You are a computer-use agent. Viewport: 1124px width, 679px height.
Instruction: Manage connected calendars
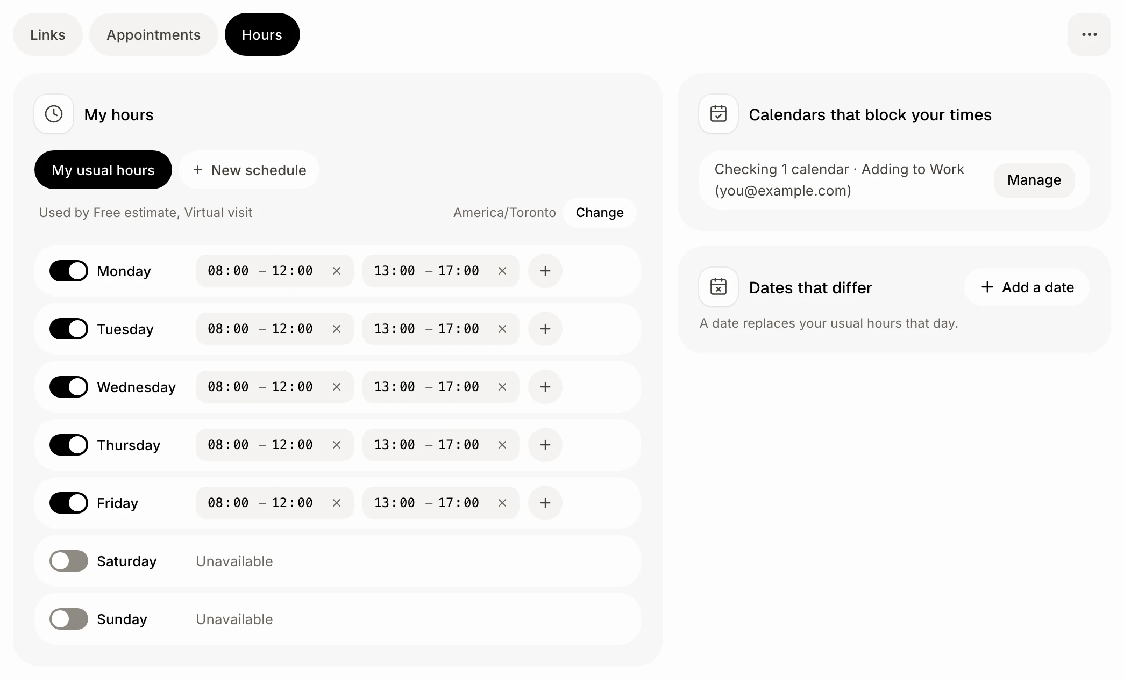1034,180
